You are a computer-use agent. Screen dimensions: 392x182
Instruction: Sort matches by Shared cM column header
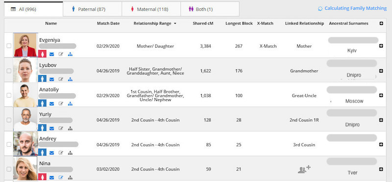pos(203,23)
